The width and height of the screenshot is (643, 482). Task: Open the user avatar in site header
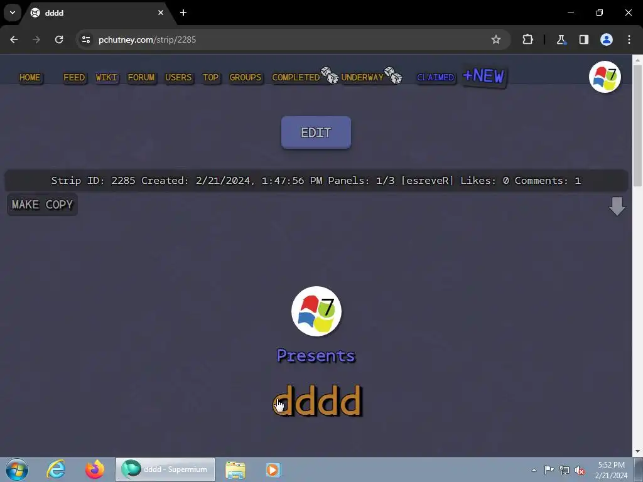(x=605, y=77)
